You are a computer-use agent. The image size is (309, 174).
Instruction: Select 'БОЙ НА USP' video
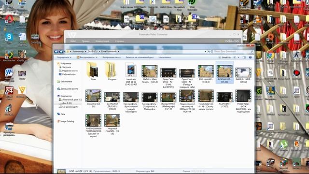point(225,72)
